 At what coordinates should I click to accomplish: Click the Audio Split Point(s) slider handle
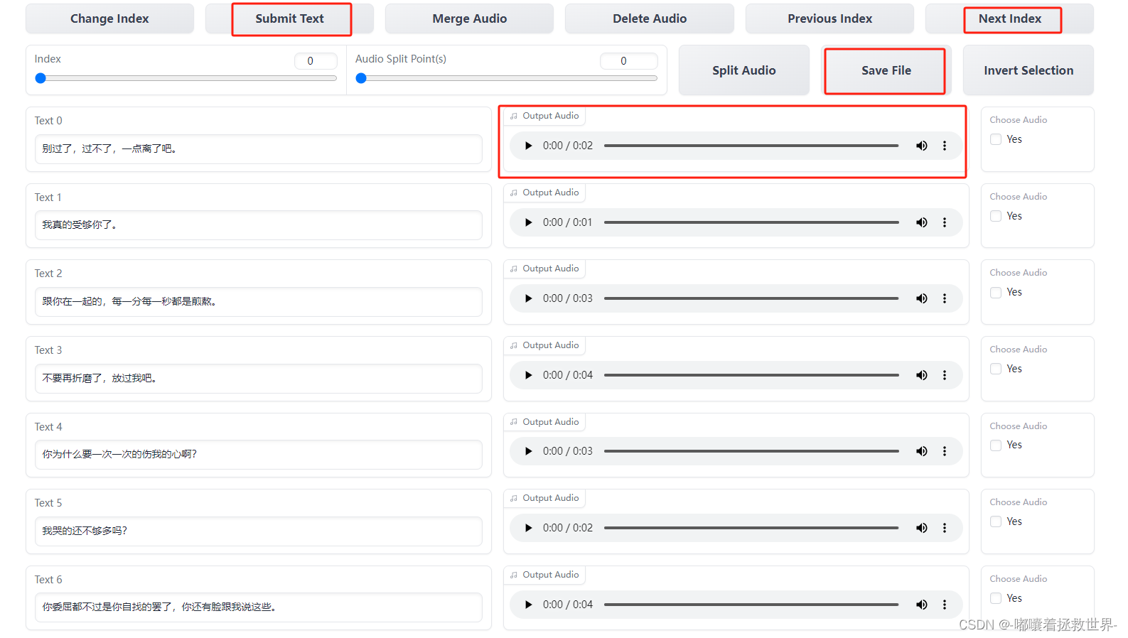click(x=361, y=78)
